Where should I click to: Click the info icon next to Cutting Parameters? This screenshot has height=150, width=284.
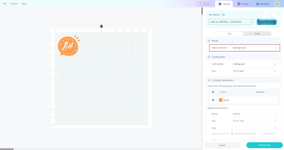pos(209,80)
